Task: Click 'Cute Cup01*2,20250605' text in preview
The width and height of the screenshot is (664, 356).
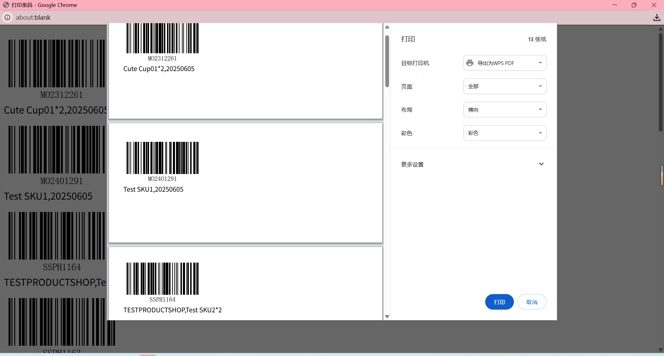Action: tap(159, 69)
